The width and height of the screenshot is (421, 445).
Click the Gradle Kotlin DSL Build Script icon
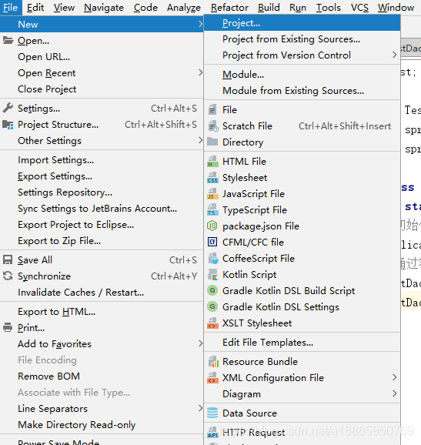click(212, 290)
